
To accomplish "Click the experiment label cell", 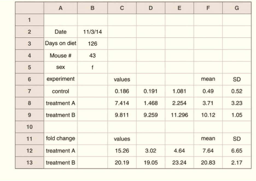I will pos(60,79).
